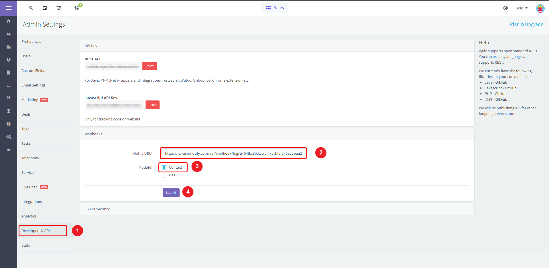Expand the Add dropdown menu
This screenshot has height=268, width=549.
click(x=522, y=8)
